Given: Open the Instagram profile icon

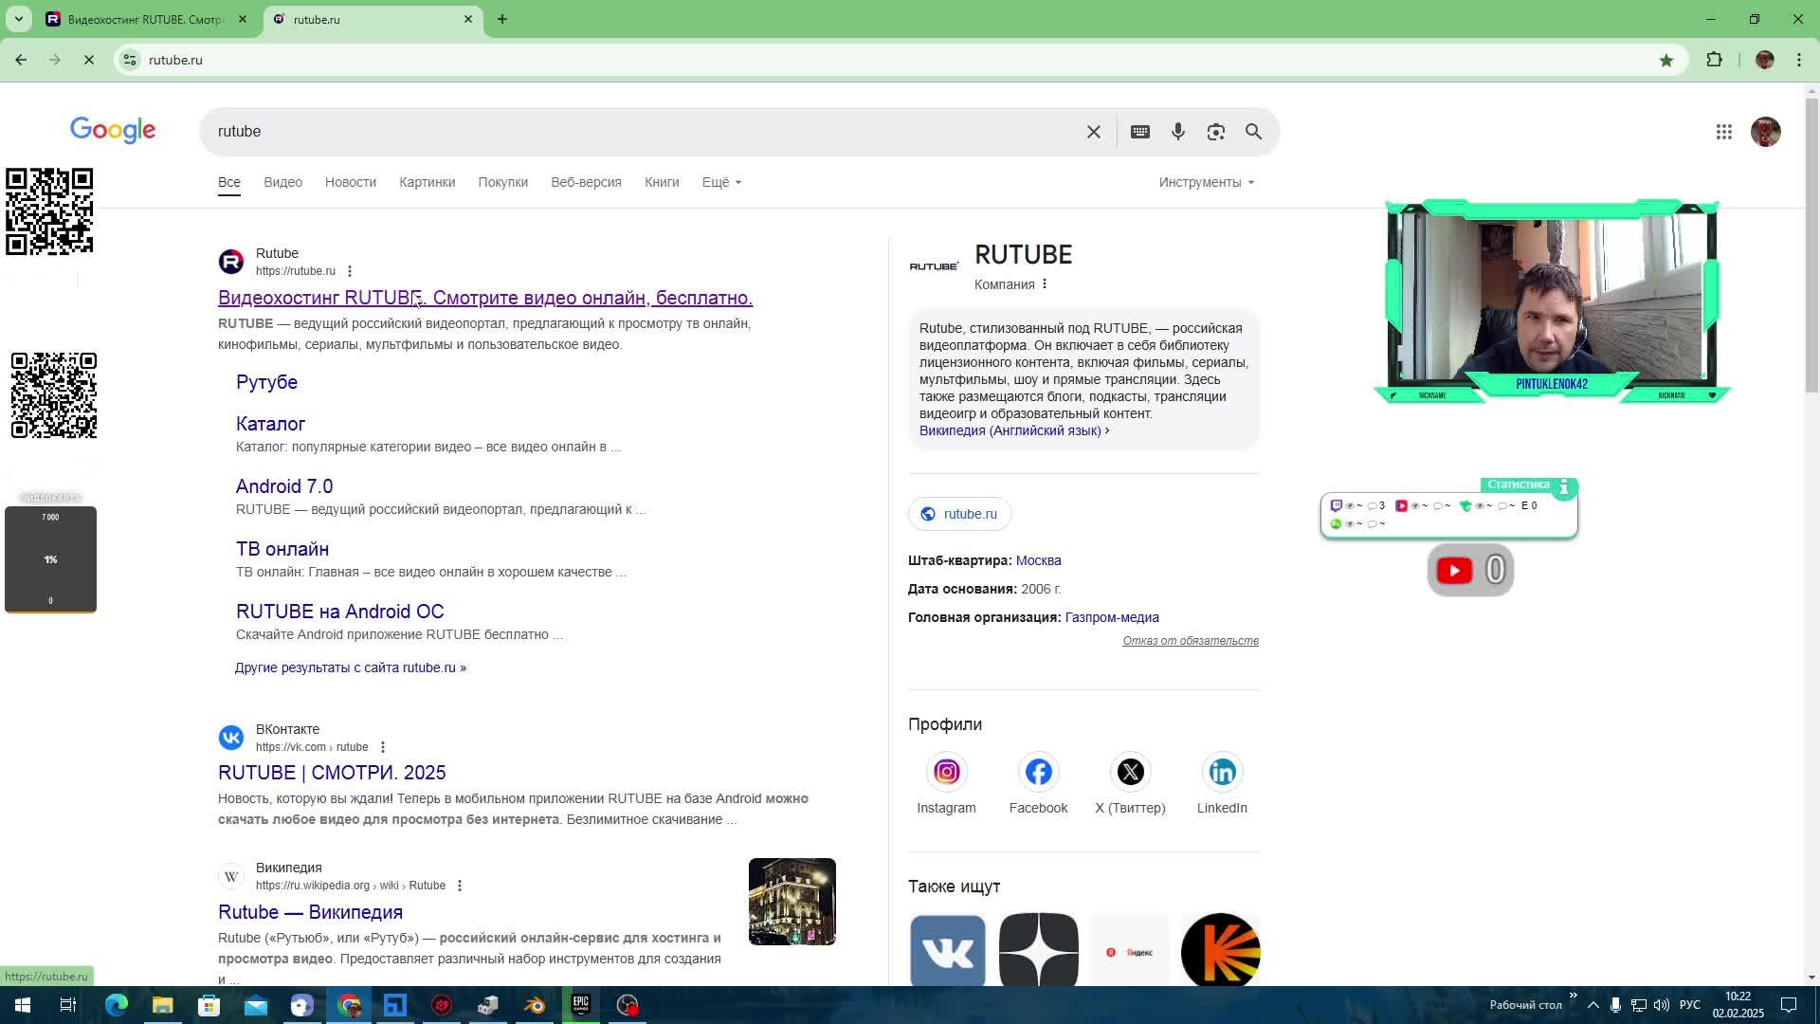Looking at the screenshot, I should 946,772.
